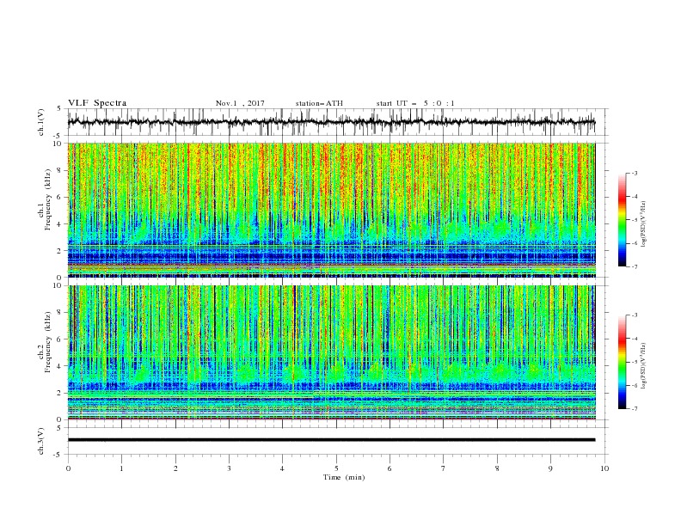The height and width of the screenshot is (526, 681).
Task: Click the ch.2 spectrogram plot
Action: click(x=331, y=352)
